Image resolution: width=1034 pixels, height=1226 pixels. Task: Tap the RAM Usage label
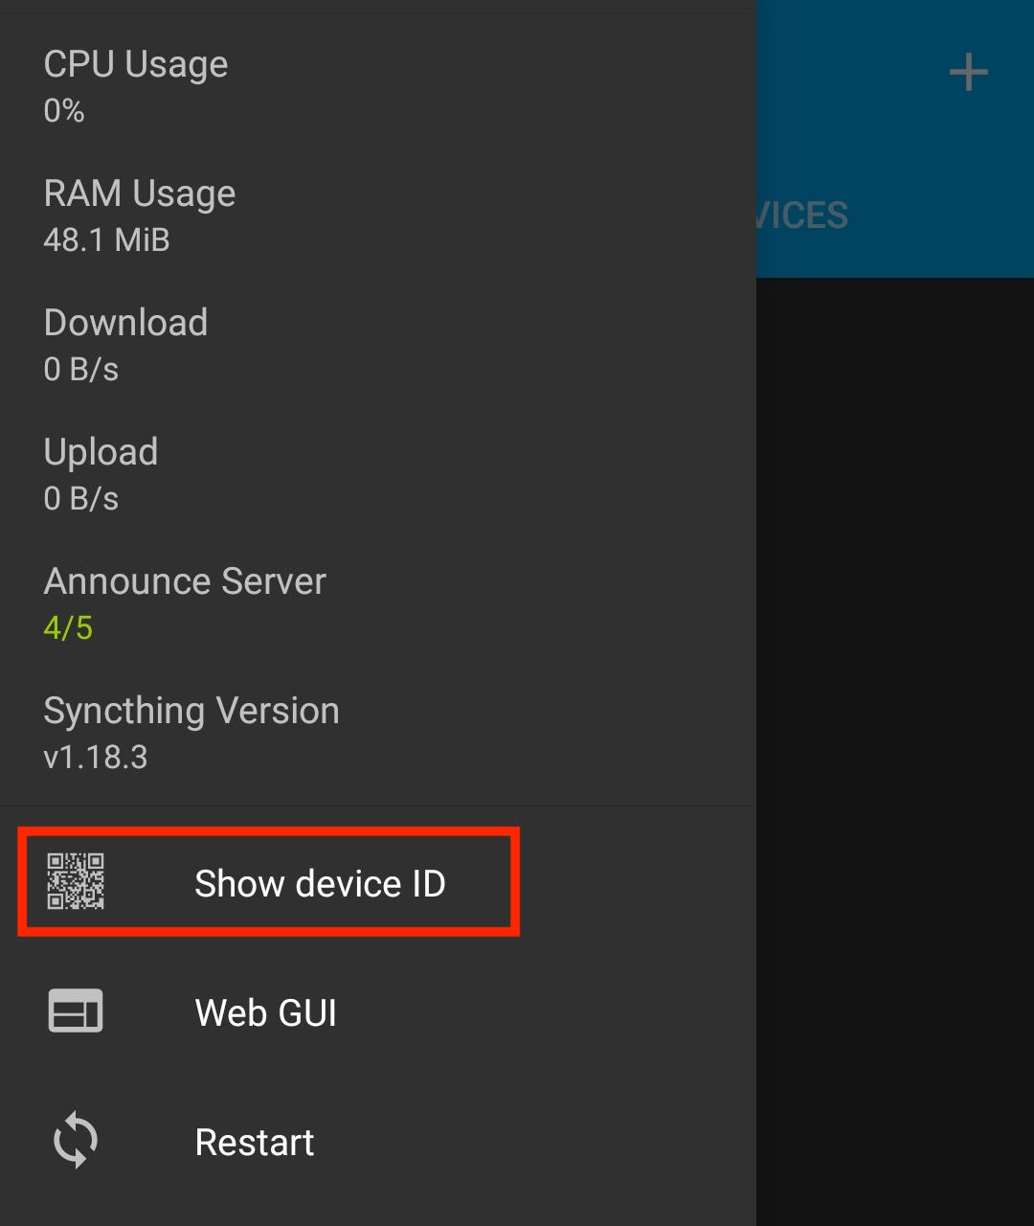point(140,193)
